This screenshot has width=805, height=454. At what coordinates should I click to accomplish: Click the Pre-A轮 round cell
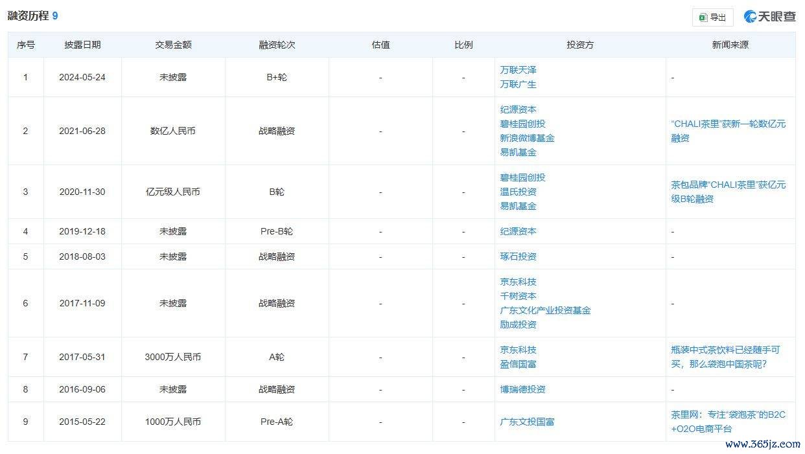pos(277,422)
